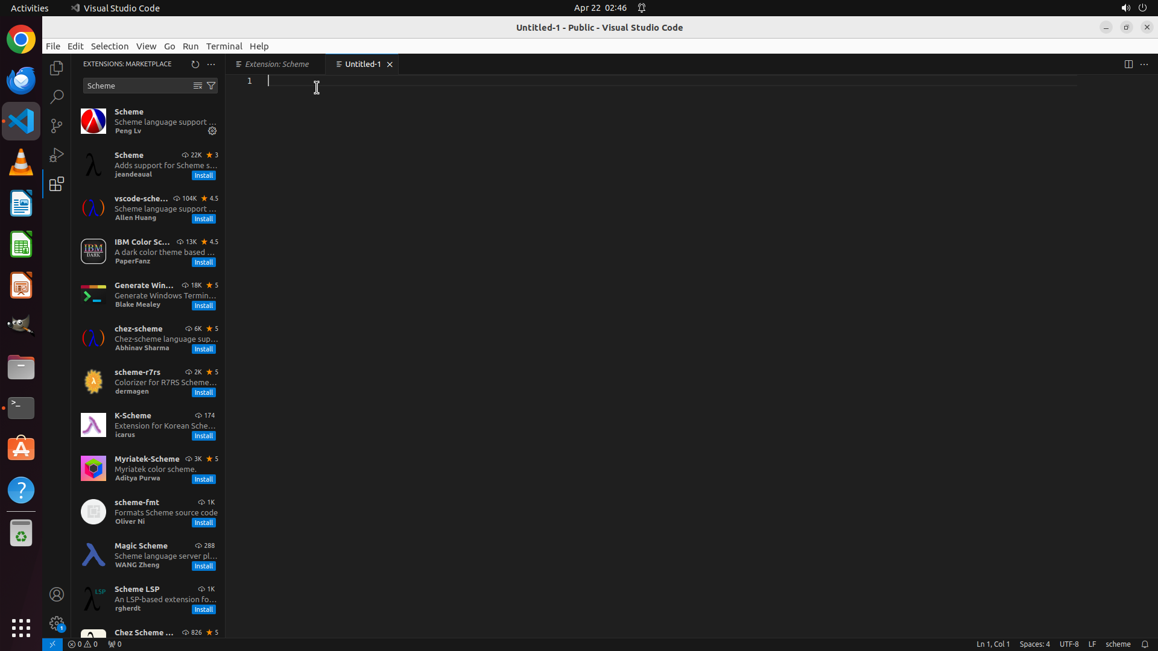This screenshot has height=651, width=1158.
Task: Open Thunderbird from the Ubuntu dock
Action: (x=21, y=80)
